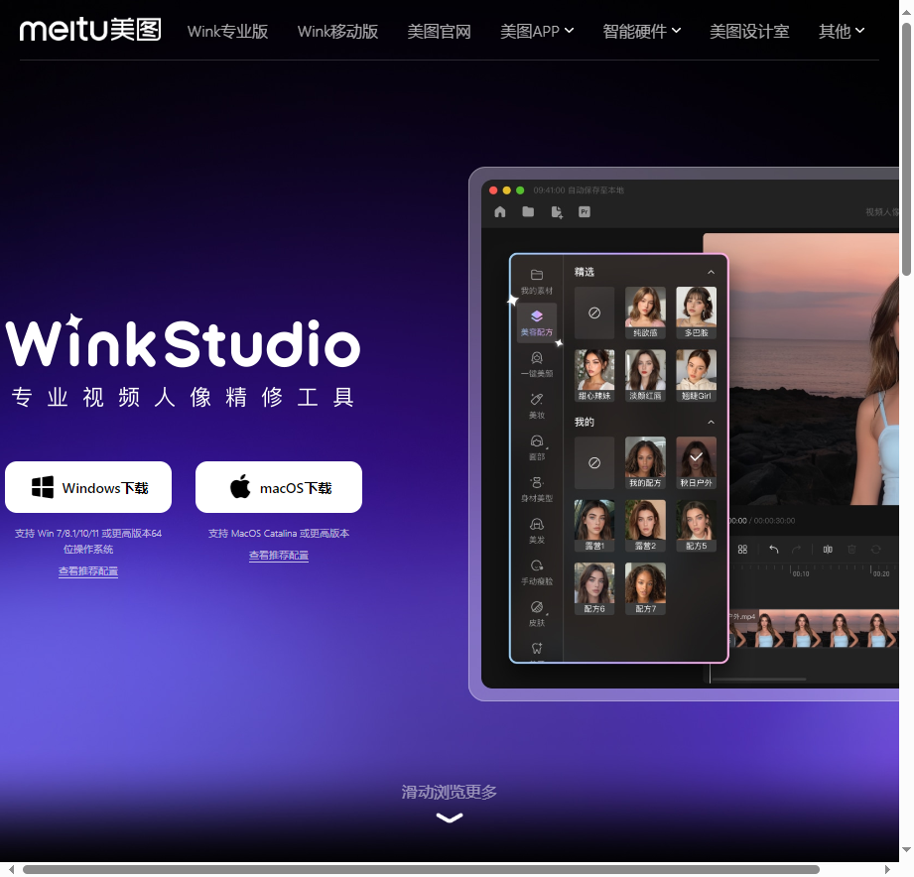This screenshot has width=914, height=877.
Task: Click the split clip icon in timeline toolbar
Action: pos(828,549)
